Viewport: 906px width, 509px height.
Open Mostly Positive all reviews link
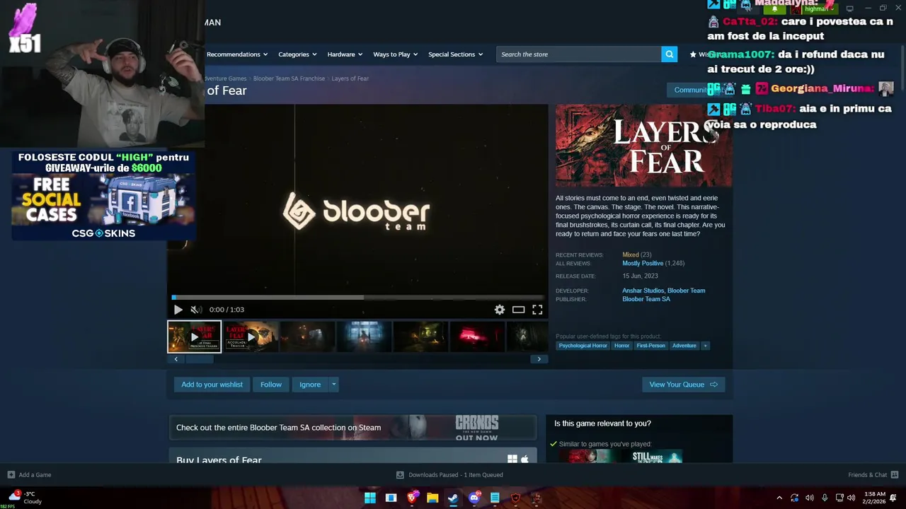(643, 263)
